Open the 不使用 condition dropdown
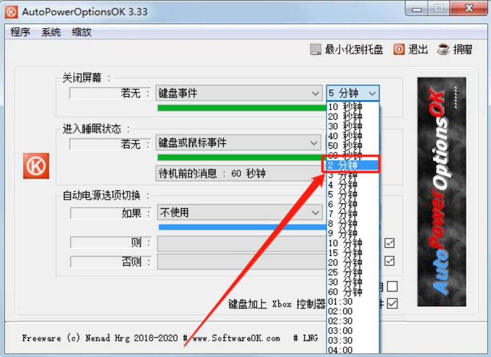 239,213
